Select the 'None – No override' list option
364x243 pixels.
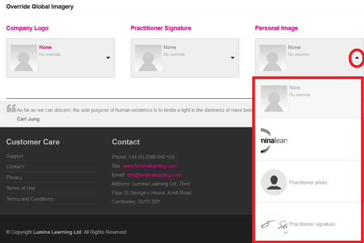[307, 98]
